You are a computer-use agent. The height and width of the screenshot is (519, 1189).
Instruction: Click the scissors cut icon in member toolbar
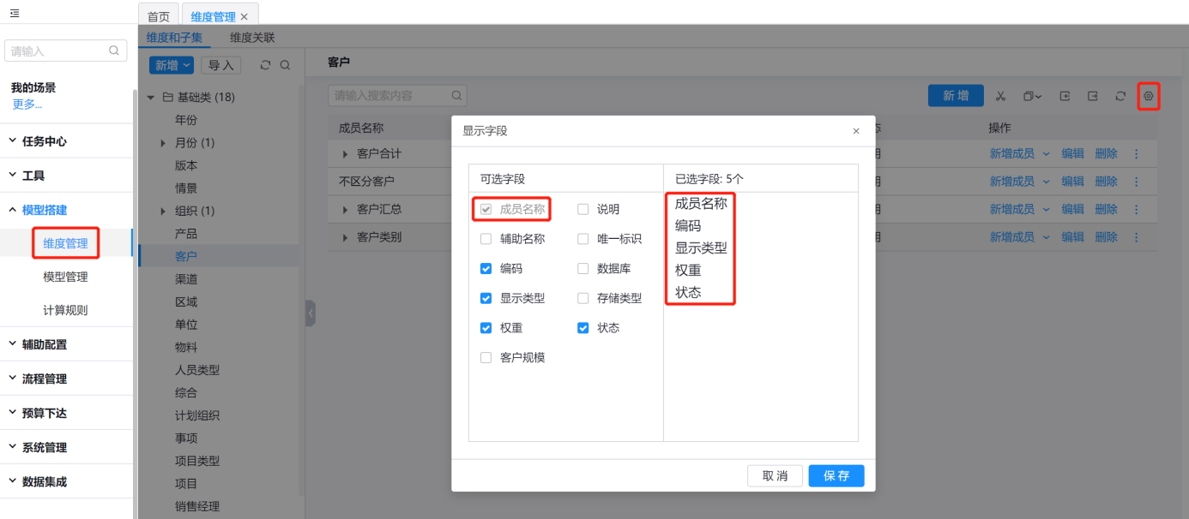point(1000,96)
